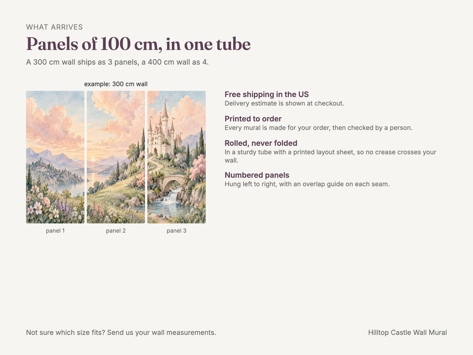The height and width of the screenshot is (355, 473).
Task: Click the panel 1 mural image
Action: pyautogui.click(x=55, y=157)
